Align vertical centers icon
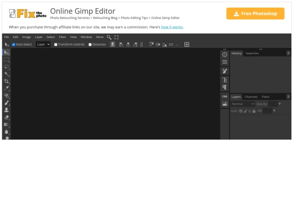 [x=158, y=45]
